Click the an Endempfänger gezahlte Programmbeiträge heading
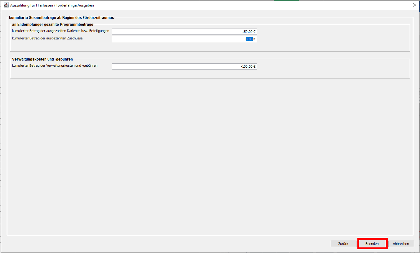 tap(53, 24)
